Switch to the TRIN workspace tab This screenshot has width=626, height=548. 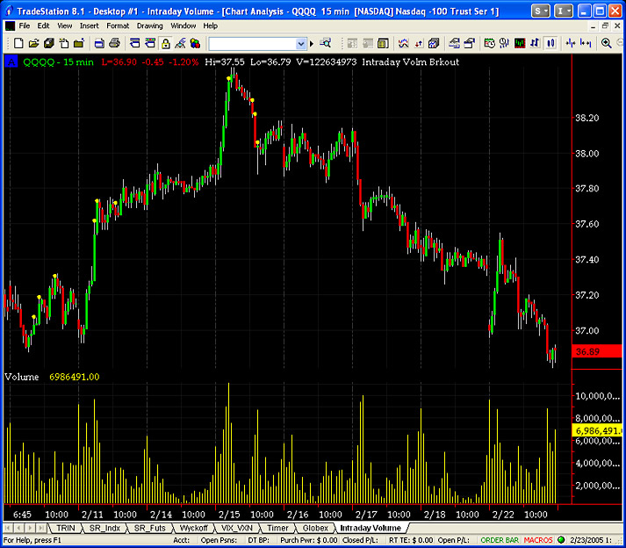[x=65, y=528]
